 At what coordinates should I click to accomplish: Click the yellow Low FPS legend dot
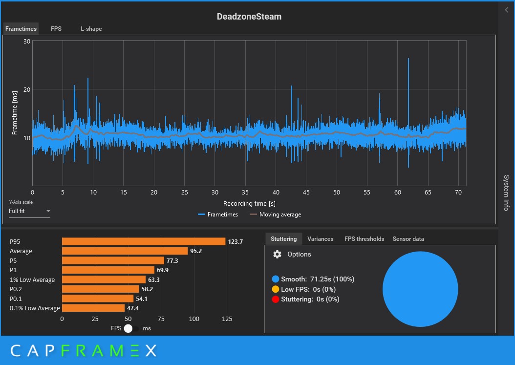(276, 289)
